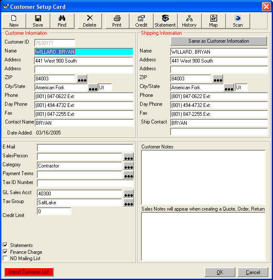Viewport: 273px width, 280px height.
Task: Open the customer ZIP lookup button
Action: (x=82, y=79)
